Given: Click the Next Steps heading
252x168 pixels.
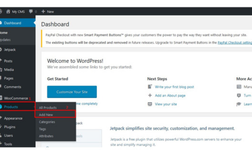Looking at the screenshot, I should tap(157, 79).
